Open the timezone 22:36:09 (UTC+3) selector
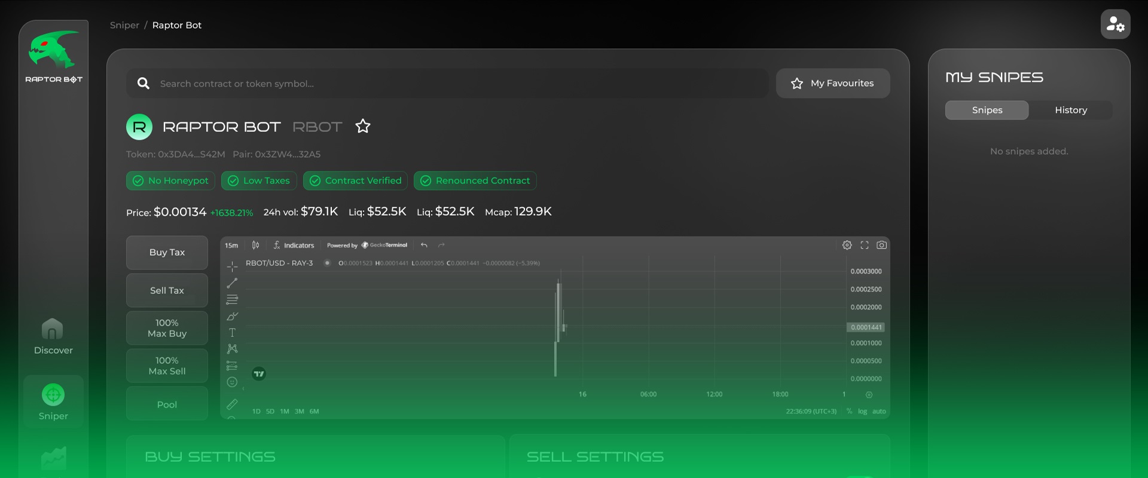This screenshot has width=1148, height=478. point(811,411)
